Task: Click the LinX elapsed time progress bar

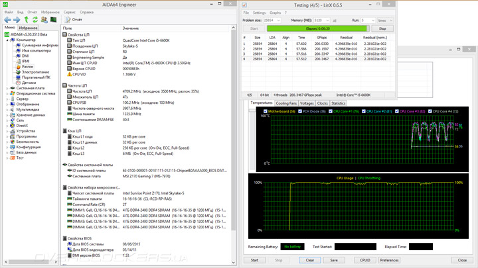Action: 317,28
